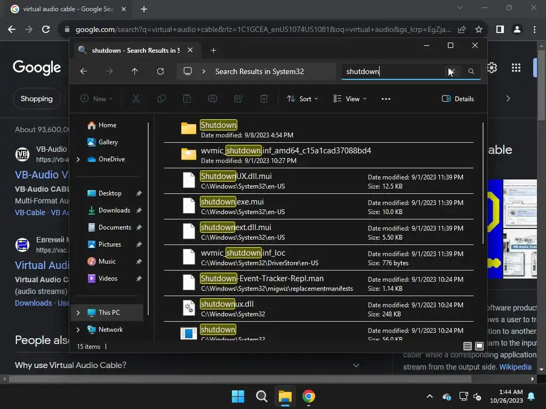Click the Rename icon in Explorer toolbar
This screenshot has width=546, height=409.
212,99
